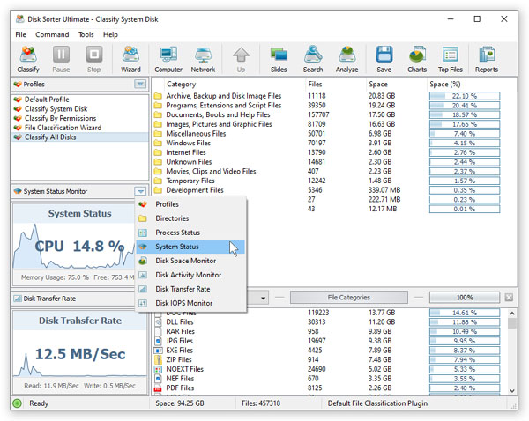Screen dimensions: 529x421
Task: Launch the Analyze tool
Action: click(346, 59)
